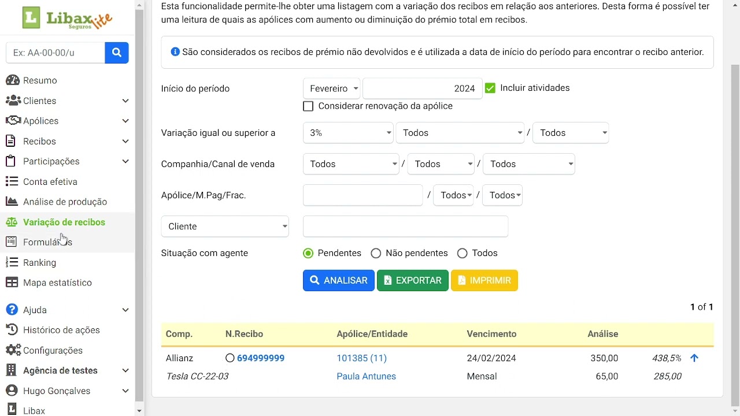Open the Resumo page
The image size is (740, 416).
(x=40, y=80)
